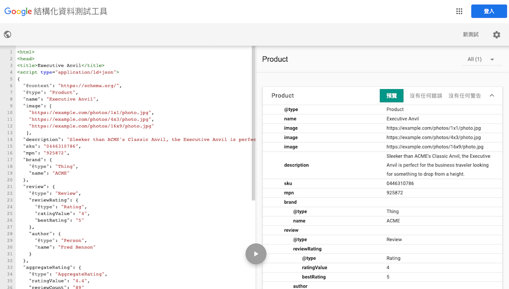This screenshot has height=289, width=509.
Task: Click the ratingValue row in results
Action: click(x=382, y=268)
